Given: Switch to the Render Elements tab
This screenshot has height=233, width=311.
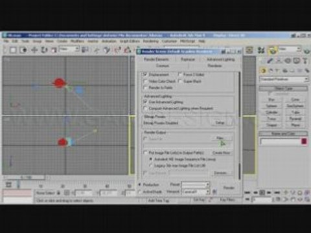Looking at the screenshot, I should click(x=156, y=60).
